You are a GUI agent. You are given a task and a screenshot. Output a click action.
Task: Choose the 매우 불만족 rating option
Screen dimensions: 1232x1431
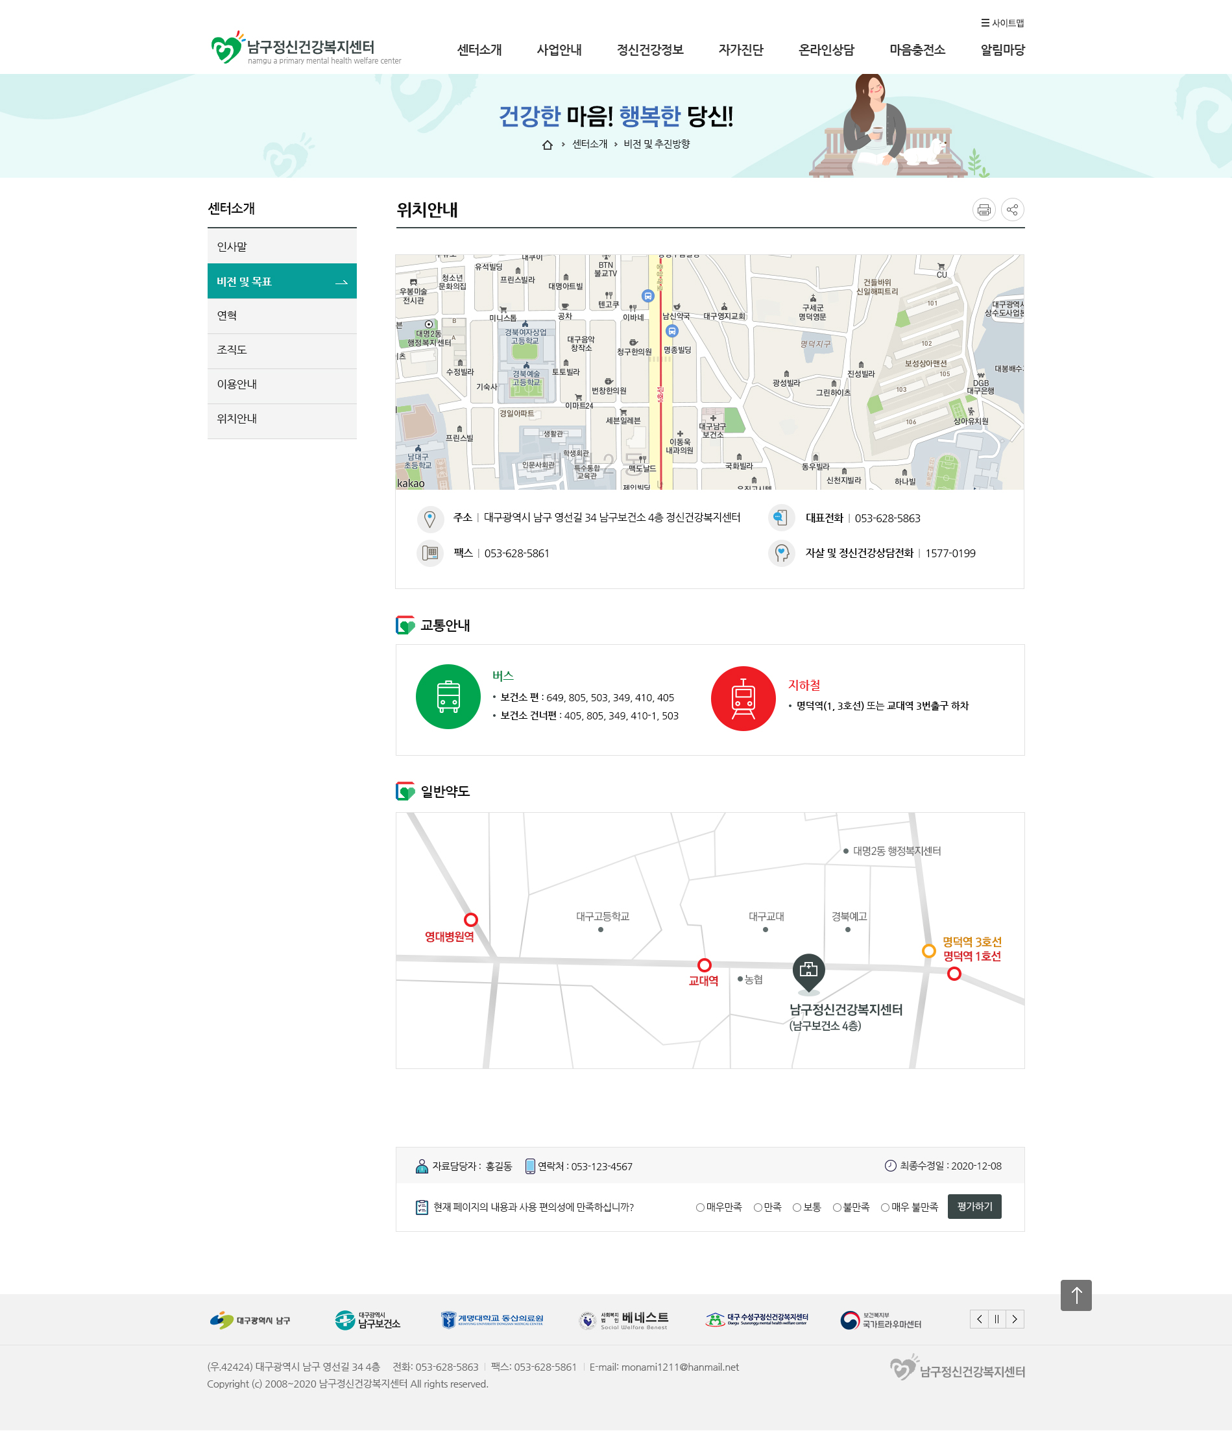pos(885,1207)
